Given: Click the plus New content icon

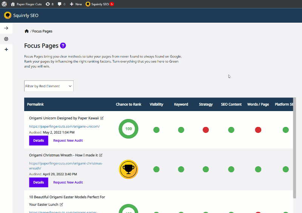Looking at the screenshot, I should click(71, 4).
